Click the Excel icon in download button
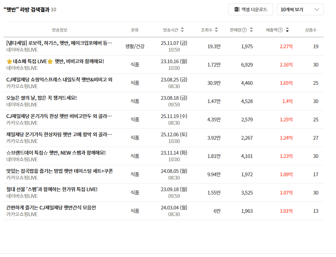This screenshot has height=257, width=336. click(237, 9)
